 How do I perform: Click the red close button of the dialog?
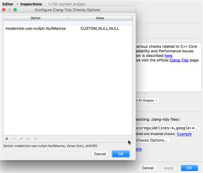point(4,10)
